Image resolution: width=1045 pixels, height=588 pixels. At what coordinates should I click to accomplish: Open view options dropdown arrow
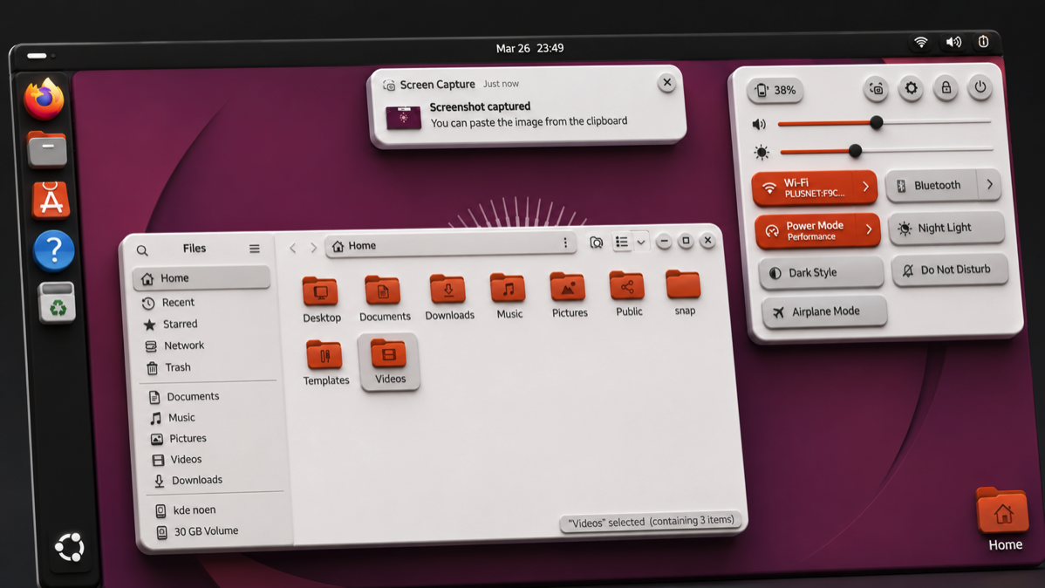(640, 242)
